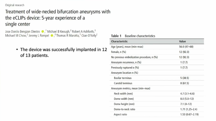Click the Previously ruptured n (%) row
Viewport: 216px width, 121px height.
157,68
